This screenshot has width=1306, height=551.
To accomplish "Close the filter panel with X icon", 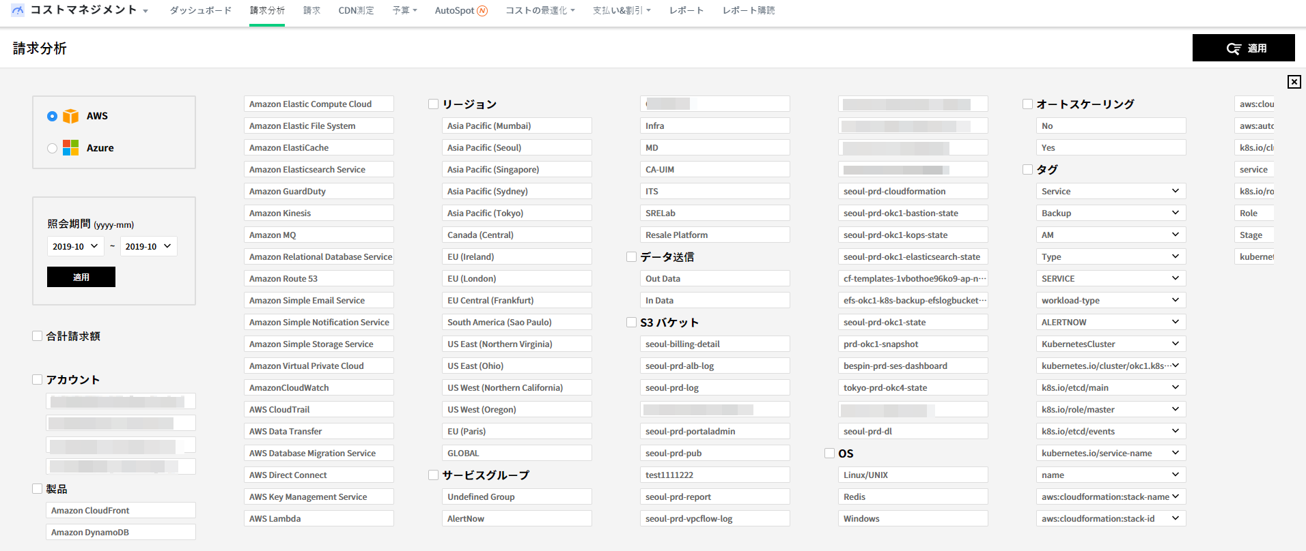I will pyautogui.click(x=1294, y=82).
